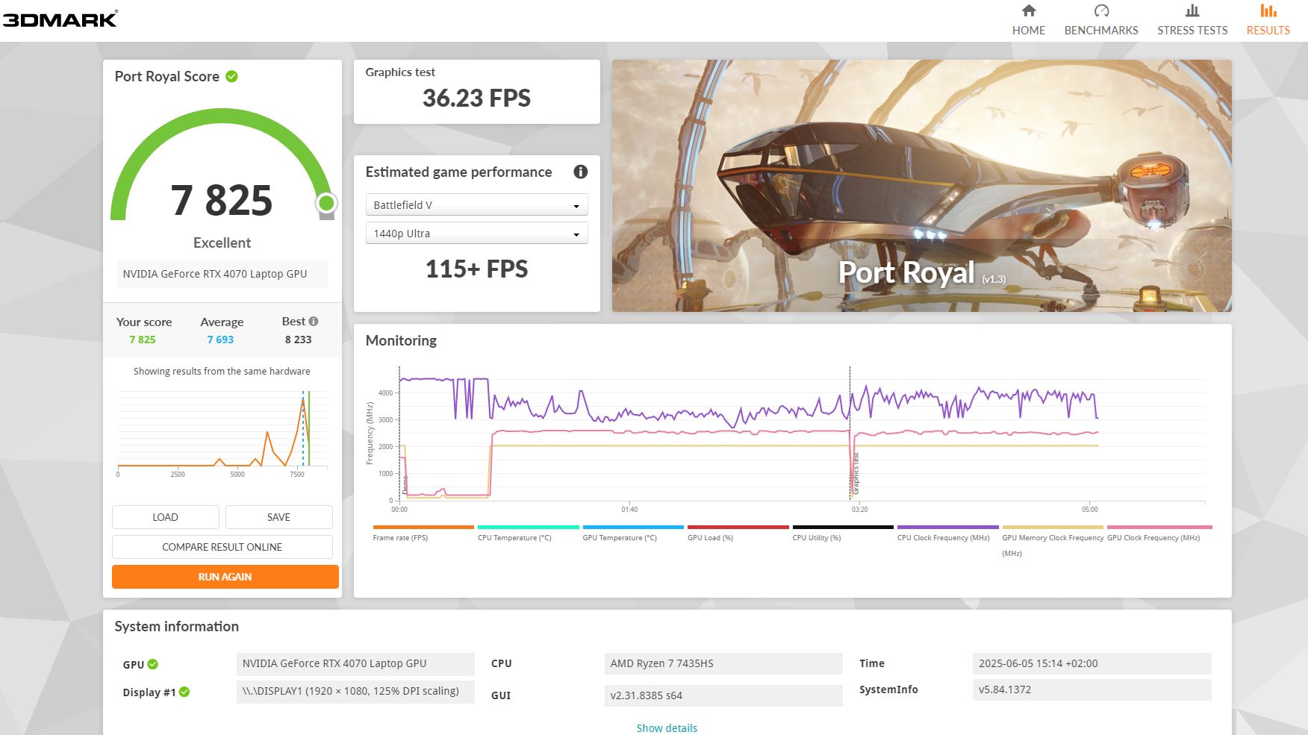Click the GUI version v2.31.8385 s64 field
The height and width of the screenshot is (735, 1308).
[723, 695]
